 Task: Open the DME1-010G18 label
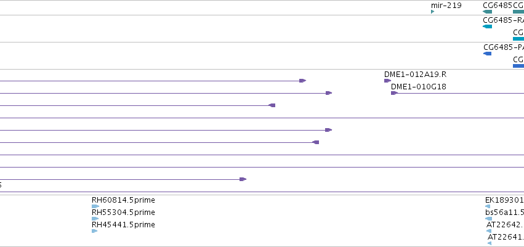418,87
